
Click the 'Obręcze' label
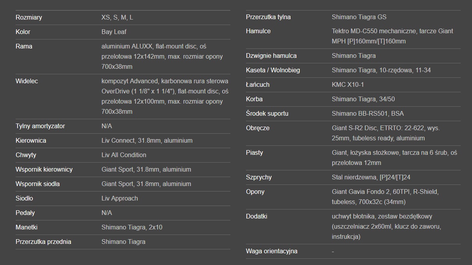pos(258,128)
